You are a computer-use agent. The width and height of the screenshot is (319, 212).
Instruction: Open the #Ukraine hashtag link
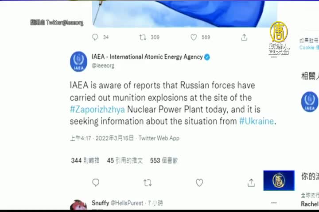coord(257,121)
